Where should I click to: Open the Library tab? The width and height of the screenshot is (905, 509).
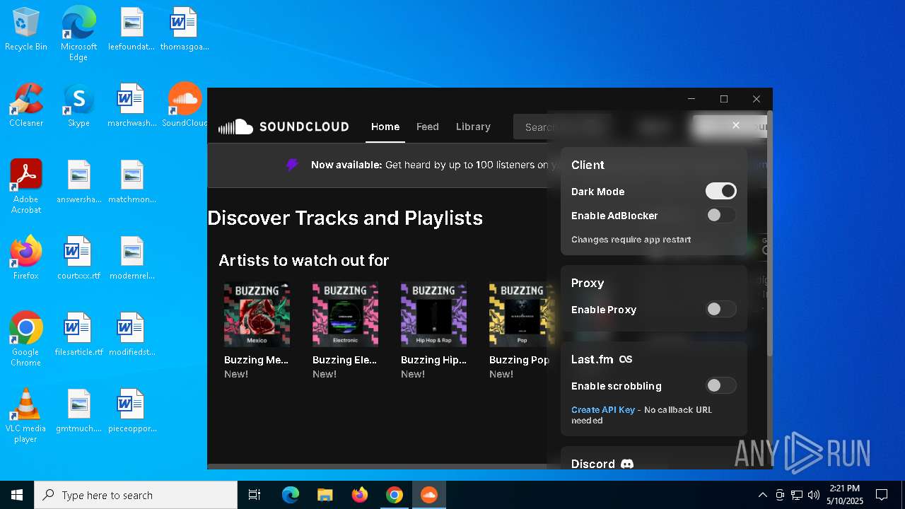pyautogui.click(x=473, y=127)
